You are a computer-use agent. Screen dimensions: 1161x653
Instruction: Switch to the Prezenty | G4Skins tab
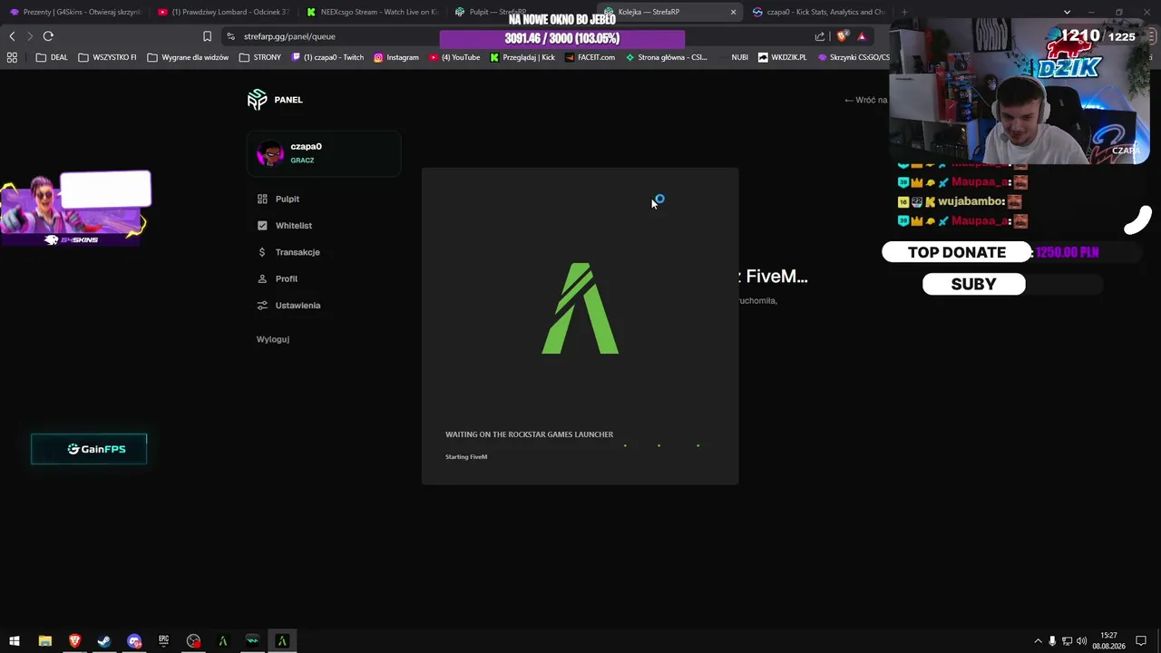click(75, 12)
